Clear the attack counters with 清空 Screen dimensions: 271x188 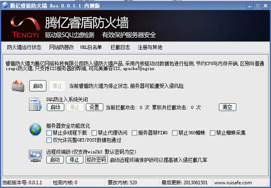pos(228,107)
